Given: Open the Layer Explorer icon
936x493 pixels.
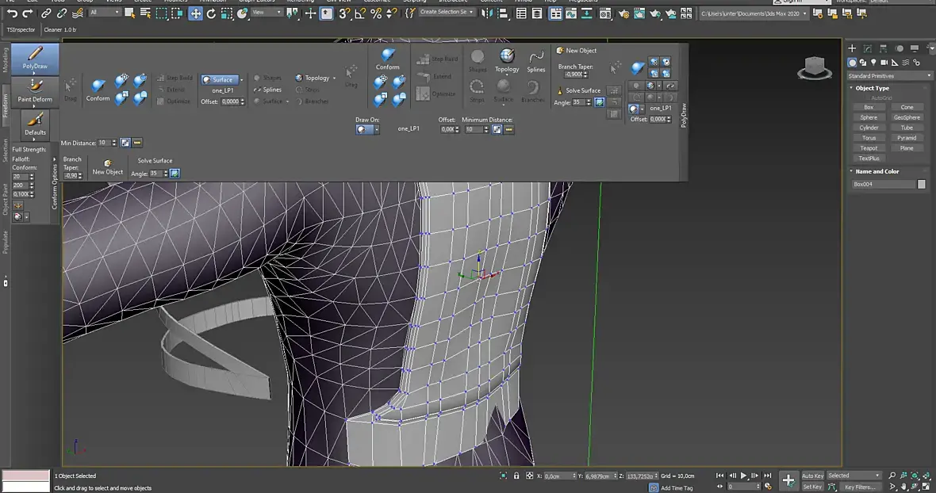Looking at the screenshot, I should (537, 13).
